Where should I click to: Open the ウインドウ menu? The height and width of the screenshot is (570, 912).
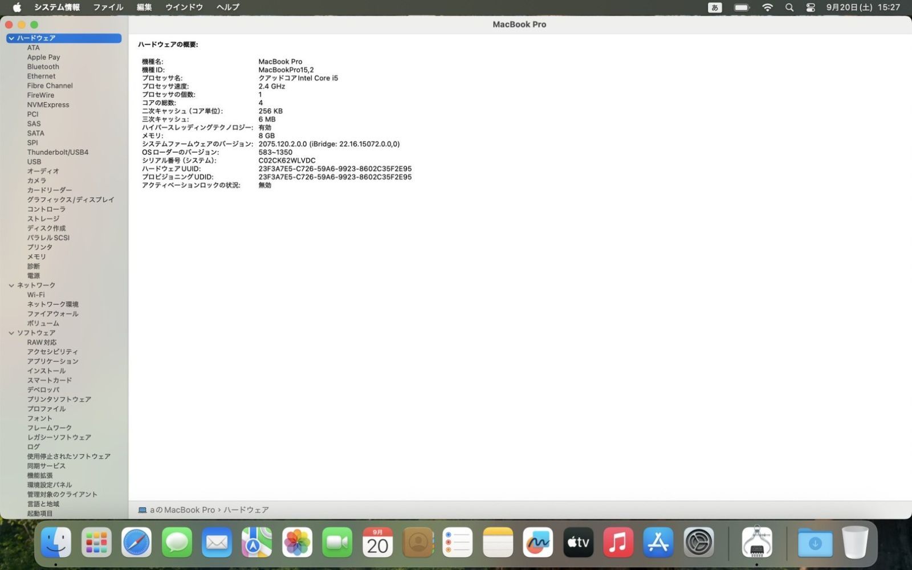(184, 7)
